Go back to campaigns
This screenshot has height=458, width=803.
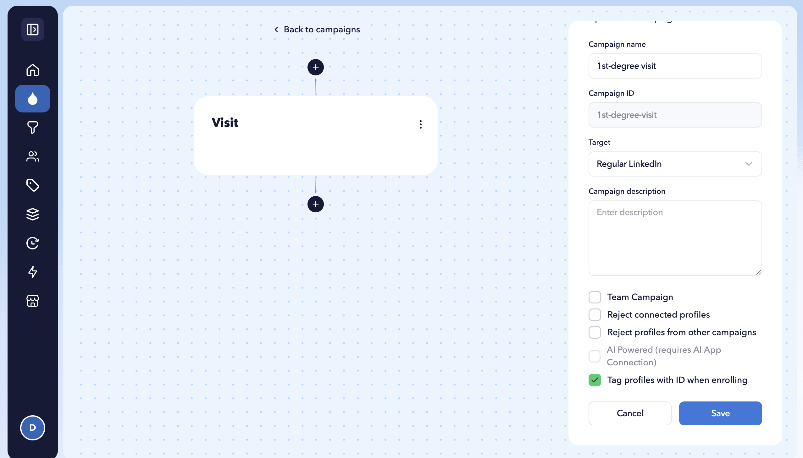pos(317,29)
